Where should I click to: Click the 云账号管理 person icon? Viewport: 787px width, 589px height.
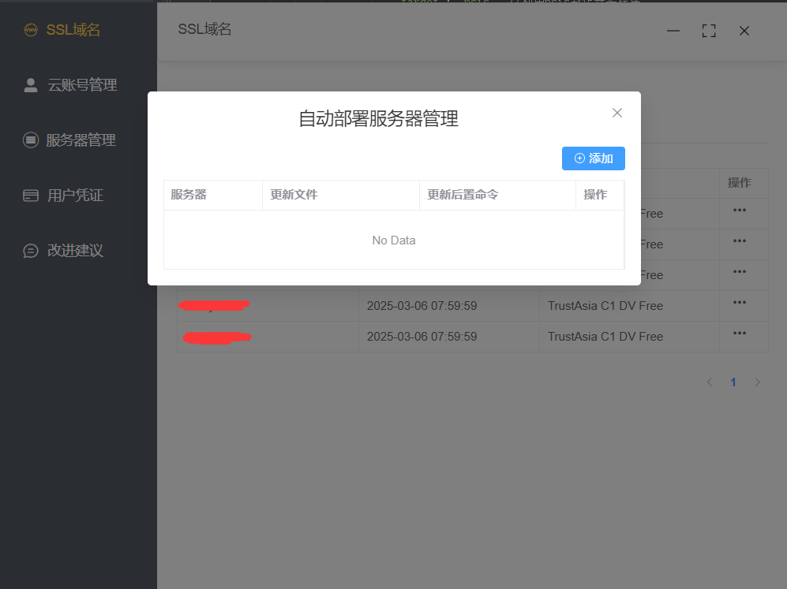point(31,85)
